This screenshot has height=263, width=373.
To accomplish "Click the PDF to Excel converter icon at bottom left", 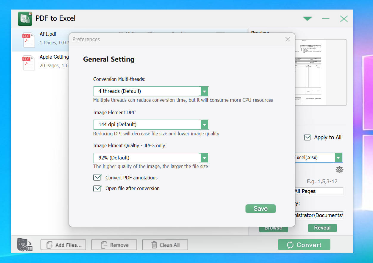I will [25, 245].
